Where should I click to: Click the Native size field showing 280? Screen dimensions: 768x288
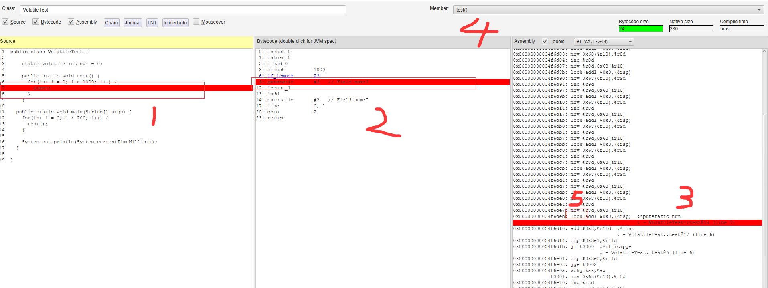coord(691,28)
